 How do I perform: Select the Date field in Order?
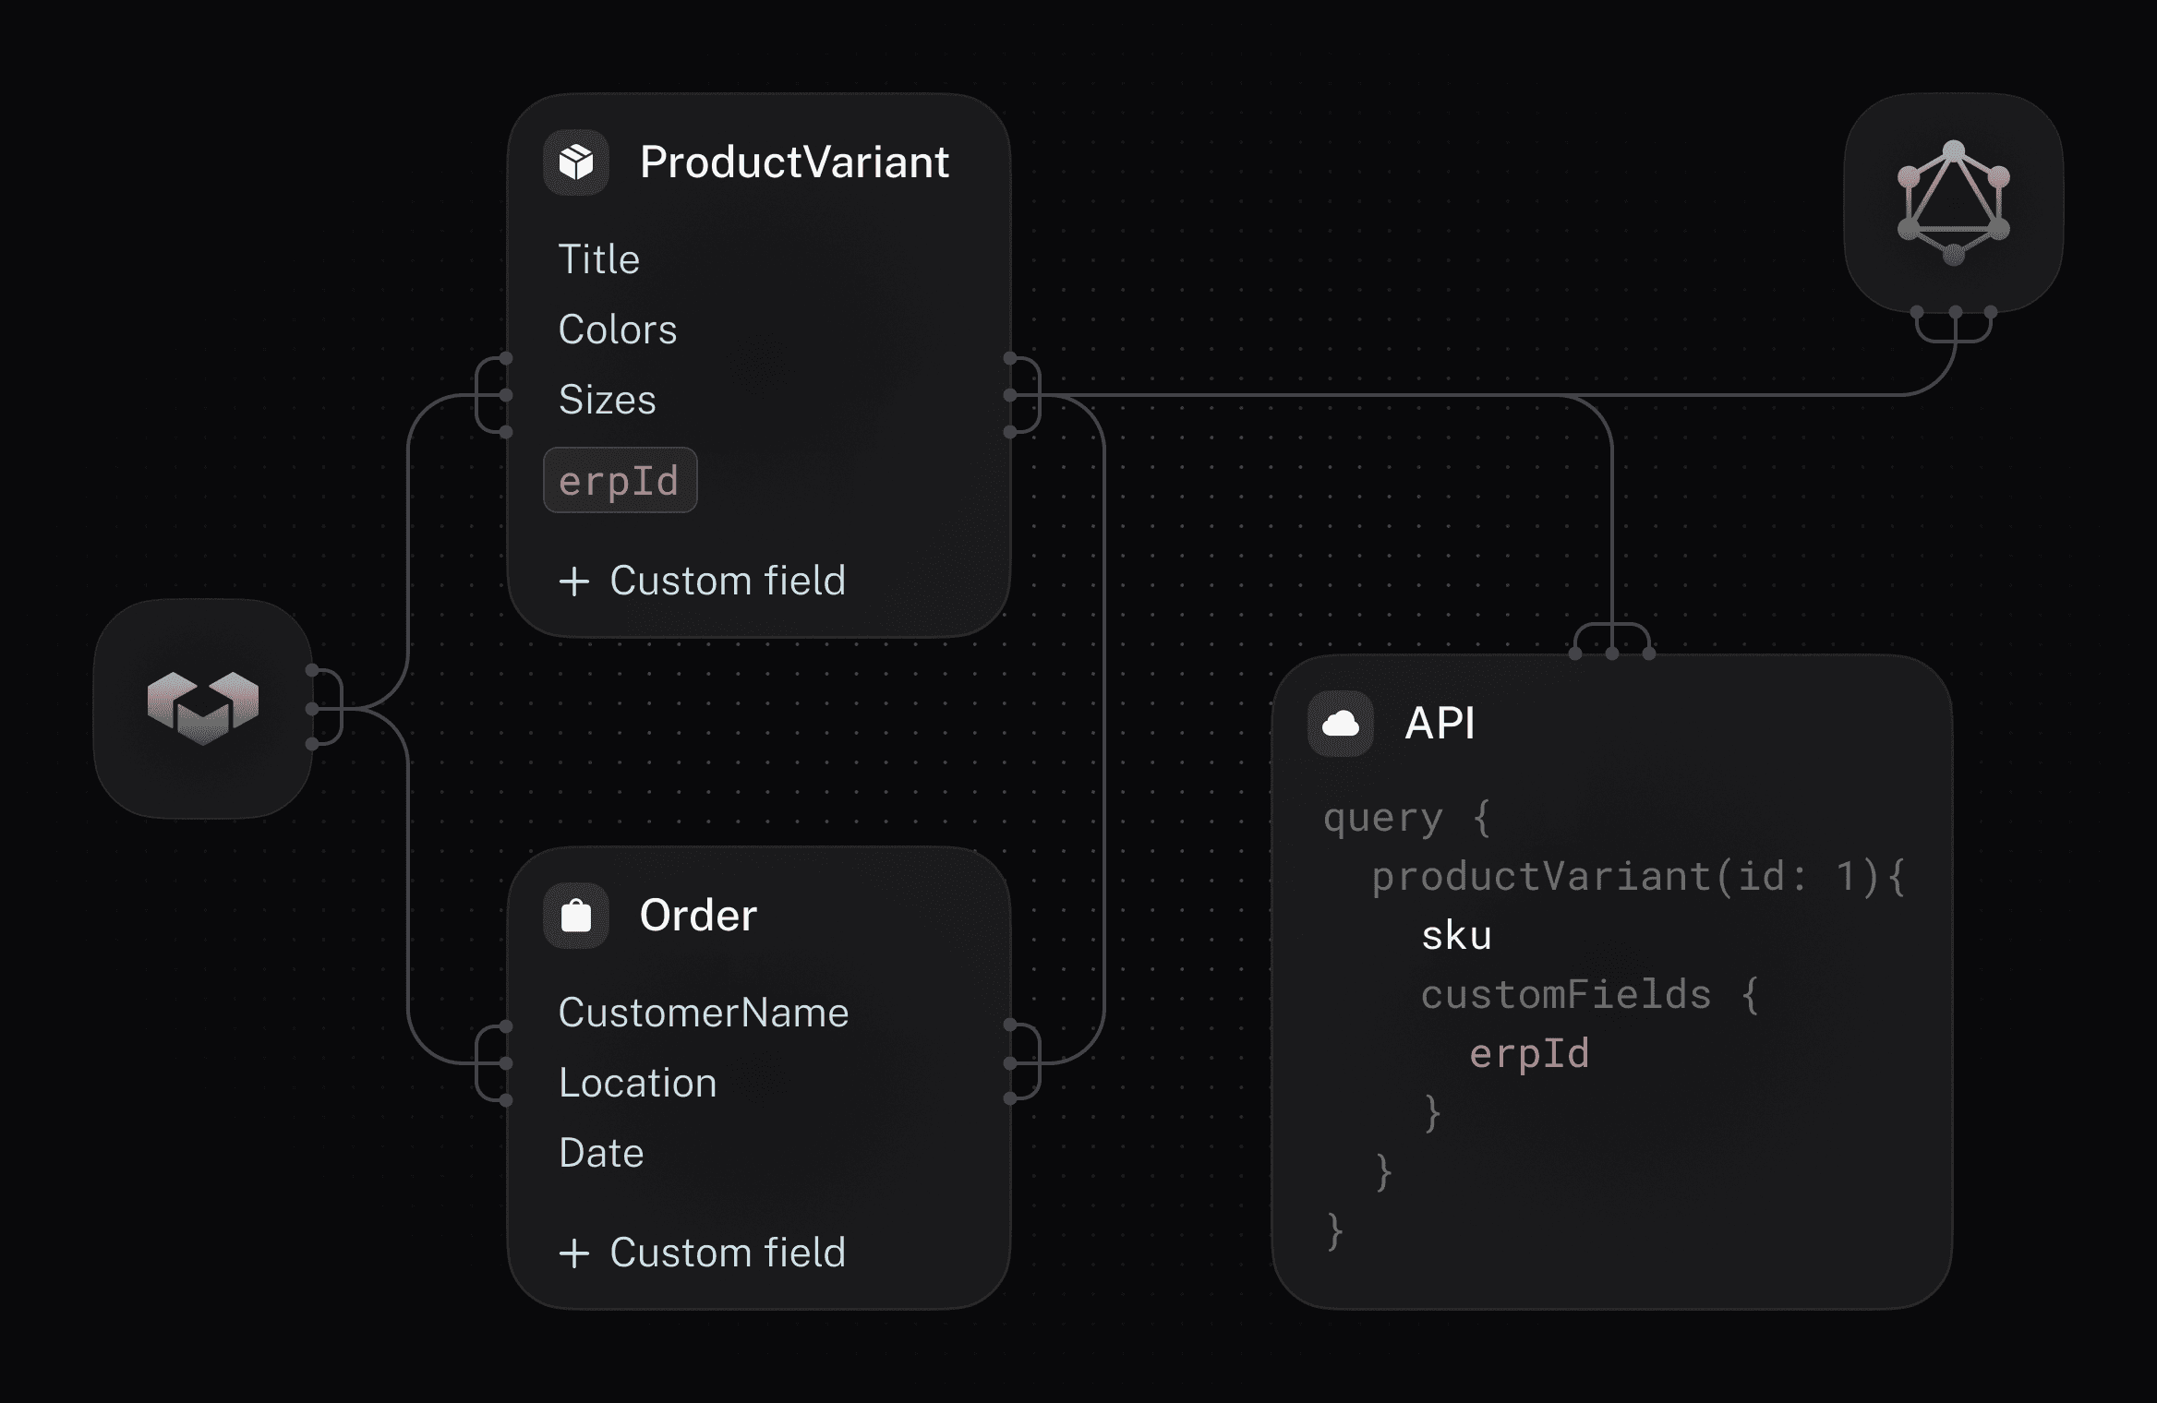(600, 1153)
